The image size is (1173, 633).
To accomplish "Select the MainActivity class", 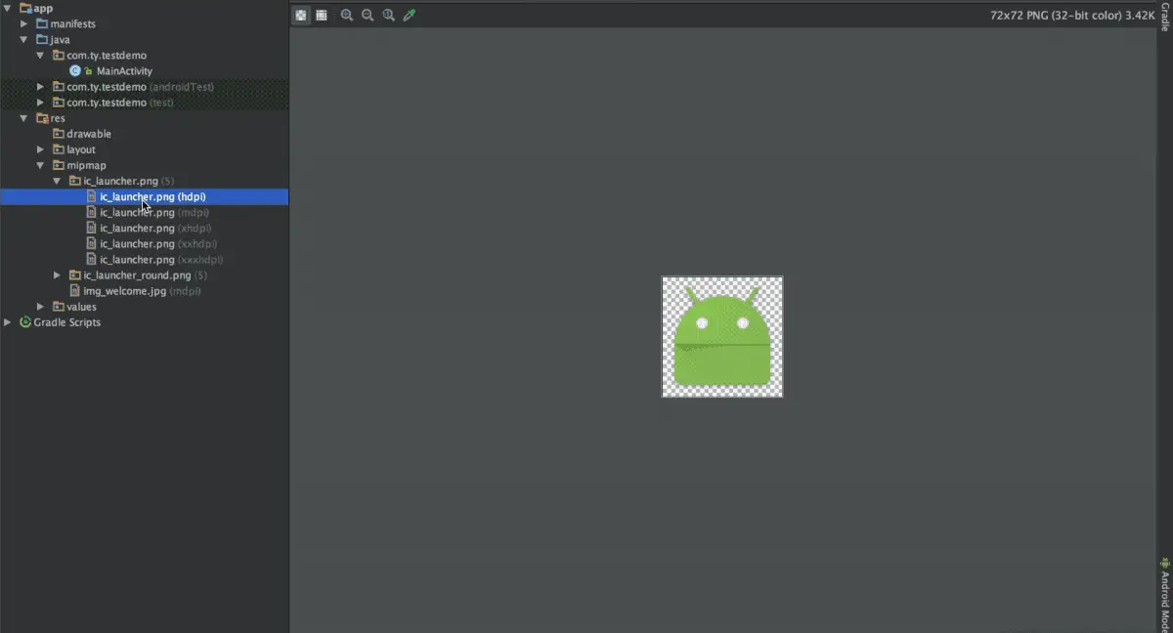I will (x=124, y=71).
